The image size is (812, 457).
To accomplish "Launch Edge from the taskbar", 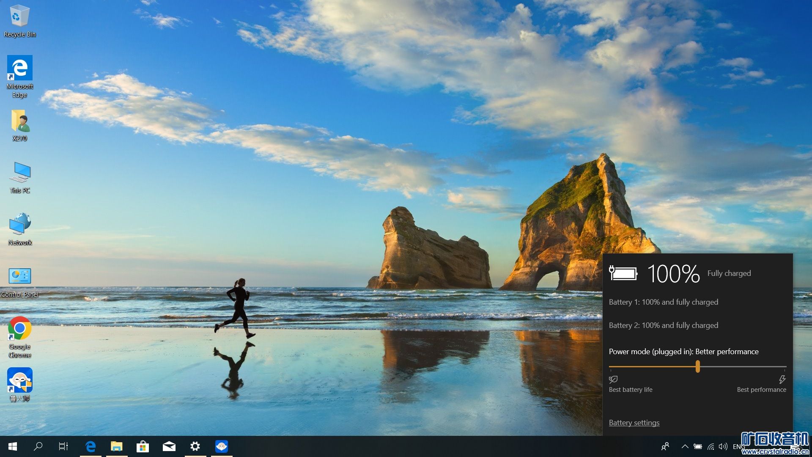I will [x=91, y=446].
